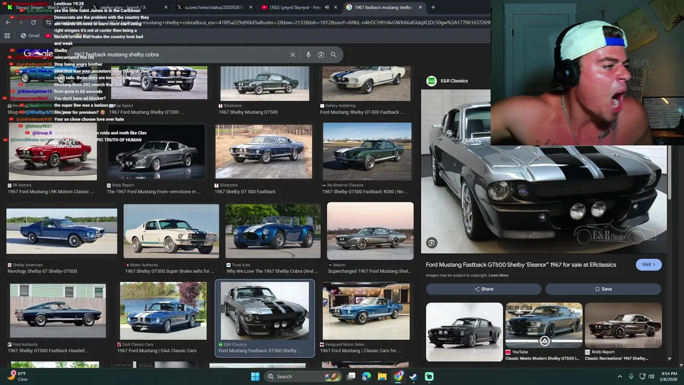Click the taskbar Search box
The width and height of the screenshot is (684, 385).
tap(303, 376)
